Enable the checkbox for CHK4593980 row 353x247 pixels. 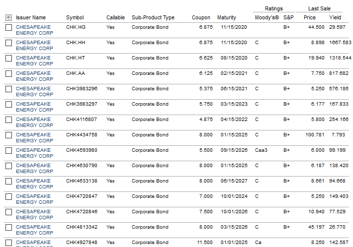pyautogui.click(x=8, y=150)
